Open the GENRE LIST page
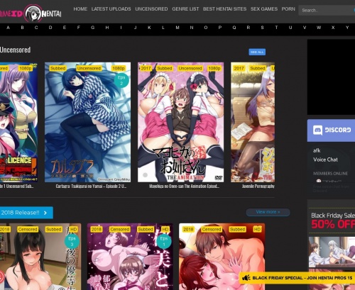 [185, 9]
